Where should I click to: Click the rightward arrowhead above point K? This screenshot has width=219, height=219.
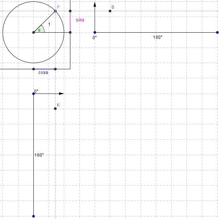point(61,94)
